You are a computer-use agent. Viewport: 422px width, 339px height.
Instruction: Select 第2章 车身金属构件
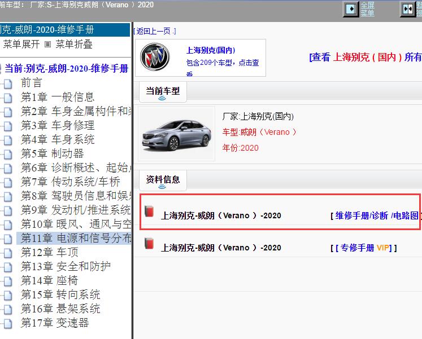click(76, 111)
